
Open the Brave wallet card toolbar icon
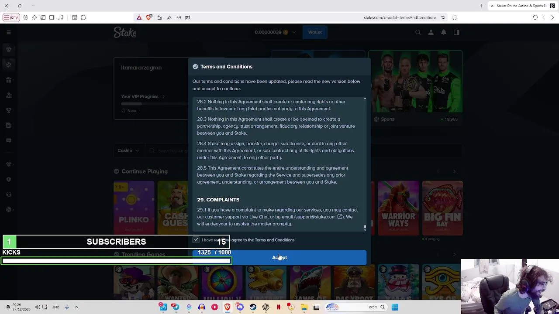[x=43, y=17]
